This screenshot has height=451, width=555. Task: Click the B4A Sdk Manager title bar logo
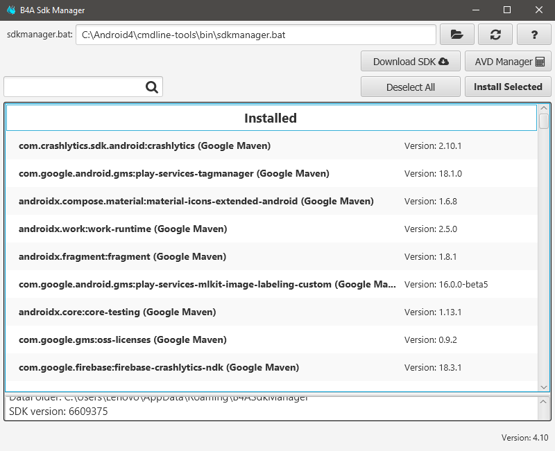point(11,10)
